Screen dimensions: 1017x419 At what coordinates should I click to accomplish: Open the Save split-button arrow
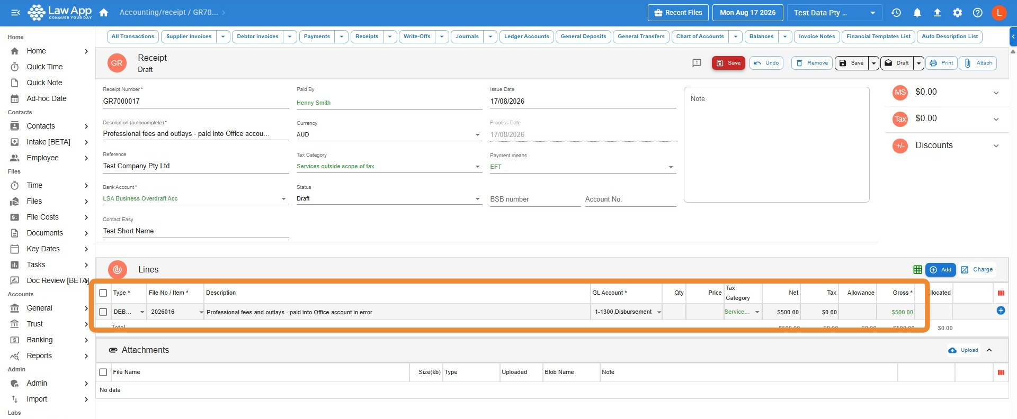pos(873,63)
